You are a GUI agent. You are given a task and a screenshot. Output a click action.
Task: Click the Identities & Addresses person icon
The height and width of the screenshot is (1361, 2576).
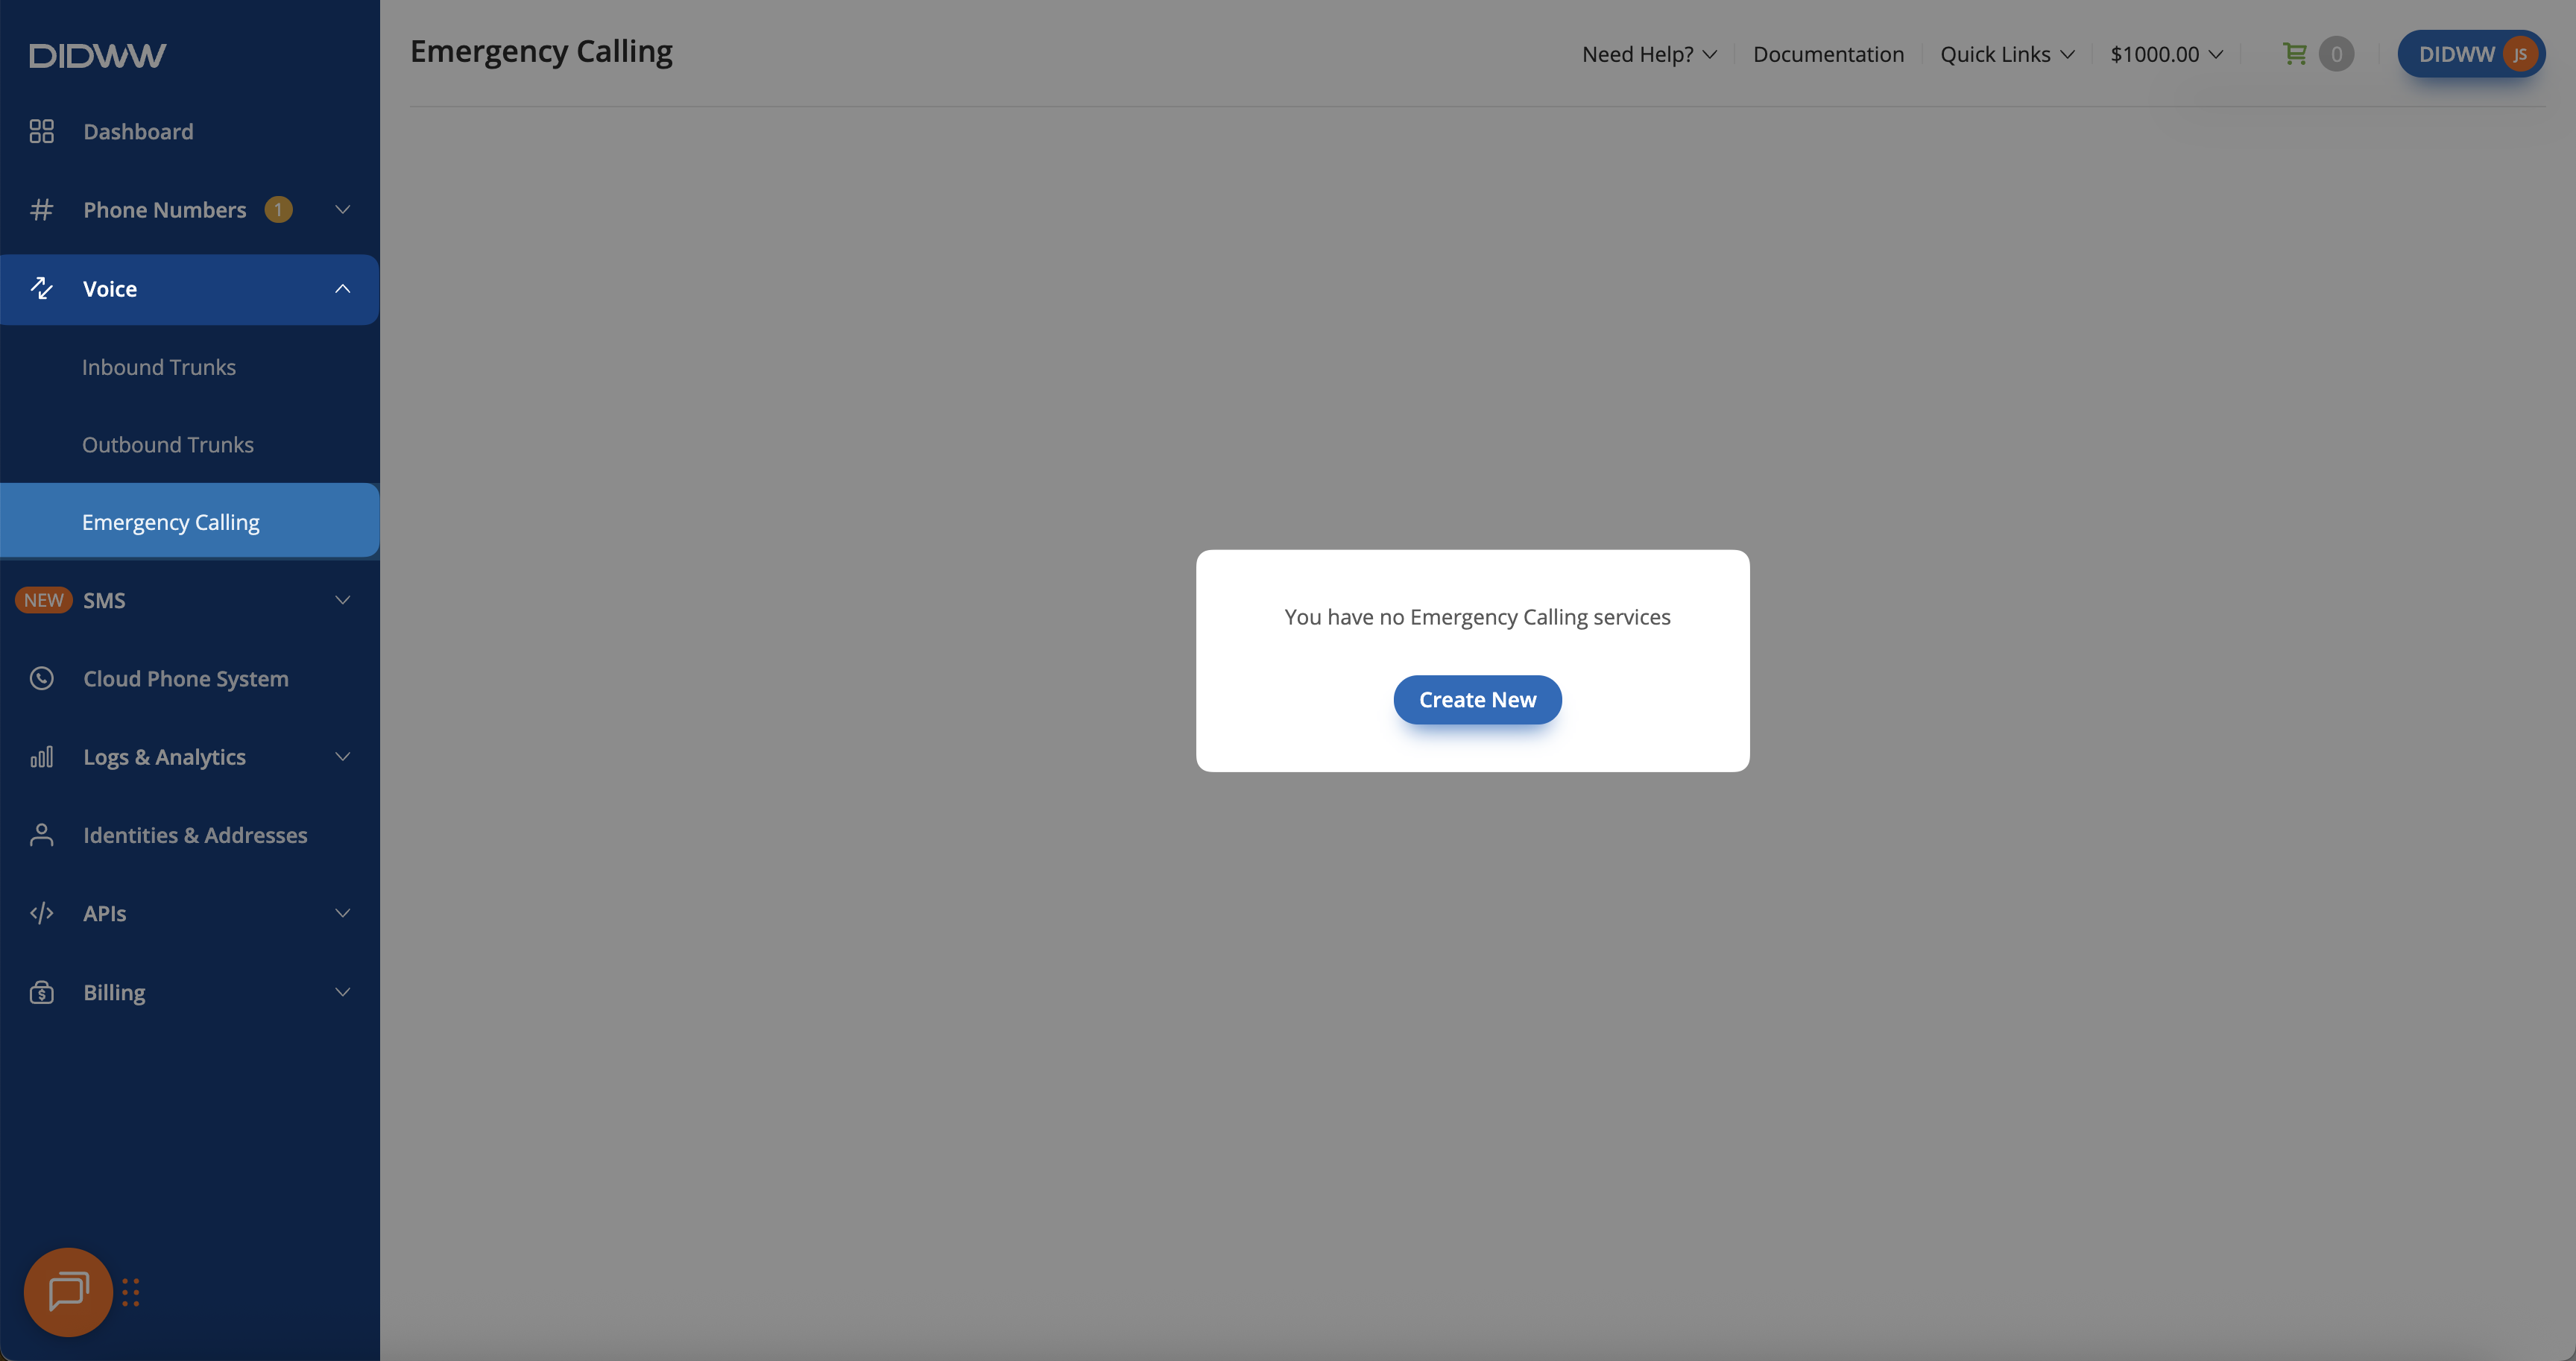41,835
